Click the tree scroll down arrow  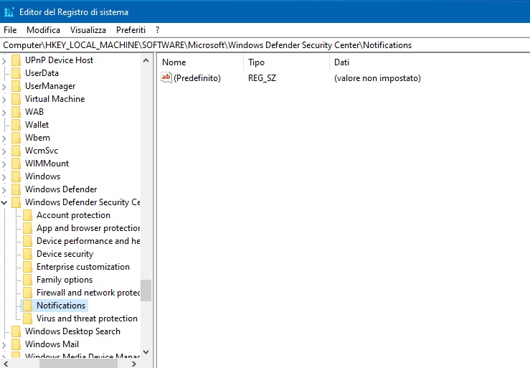tap(146, 352)
